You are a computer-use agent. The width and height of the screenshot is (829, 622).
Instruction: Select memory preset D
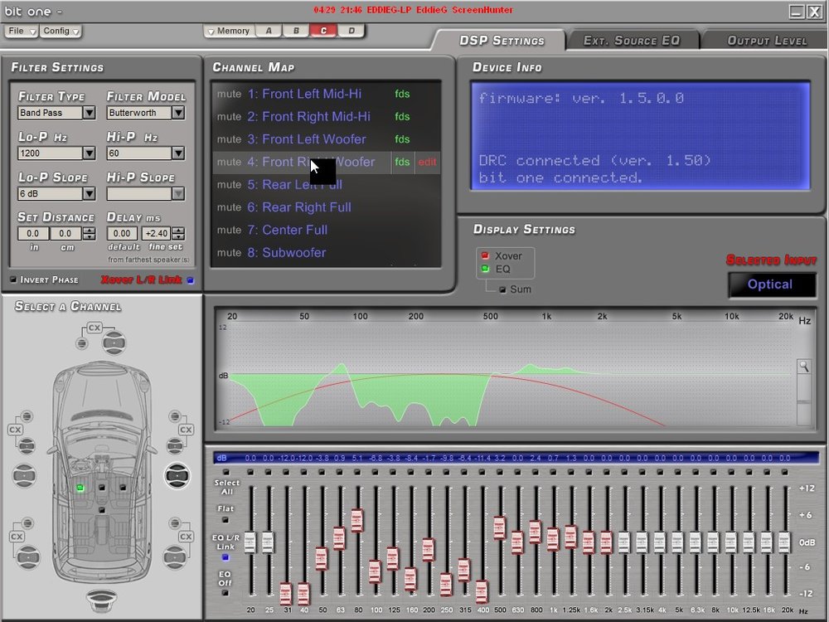pyautogui.click(x=351, y=32)
